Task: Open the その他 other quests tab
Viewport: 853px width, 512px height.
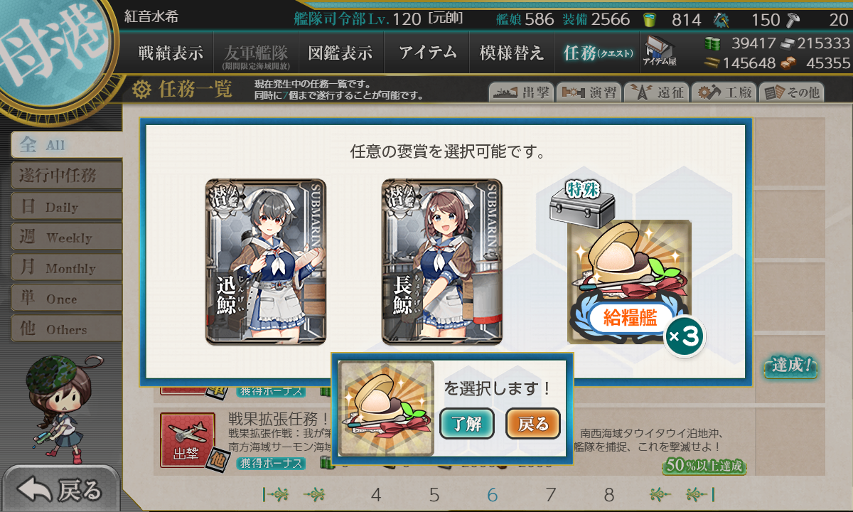Action: [791, 92]
